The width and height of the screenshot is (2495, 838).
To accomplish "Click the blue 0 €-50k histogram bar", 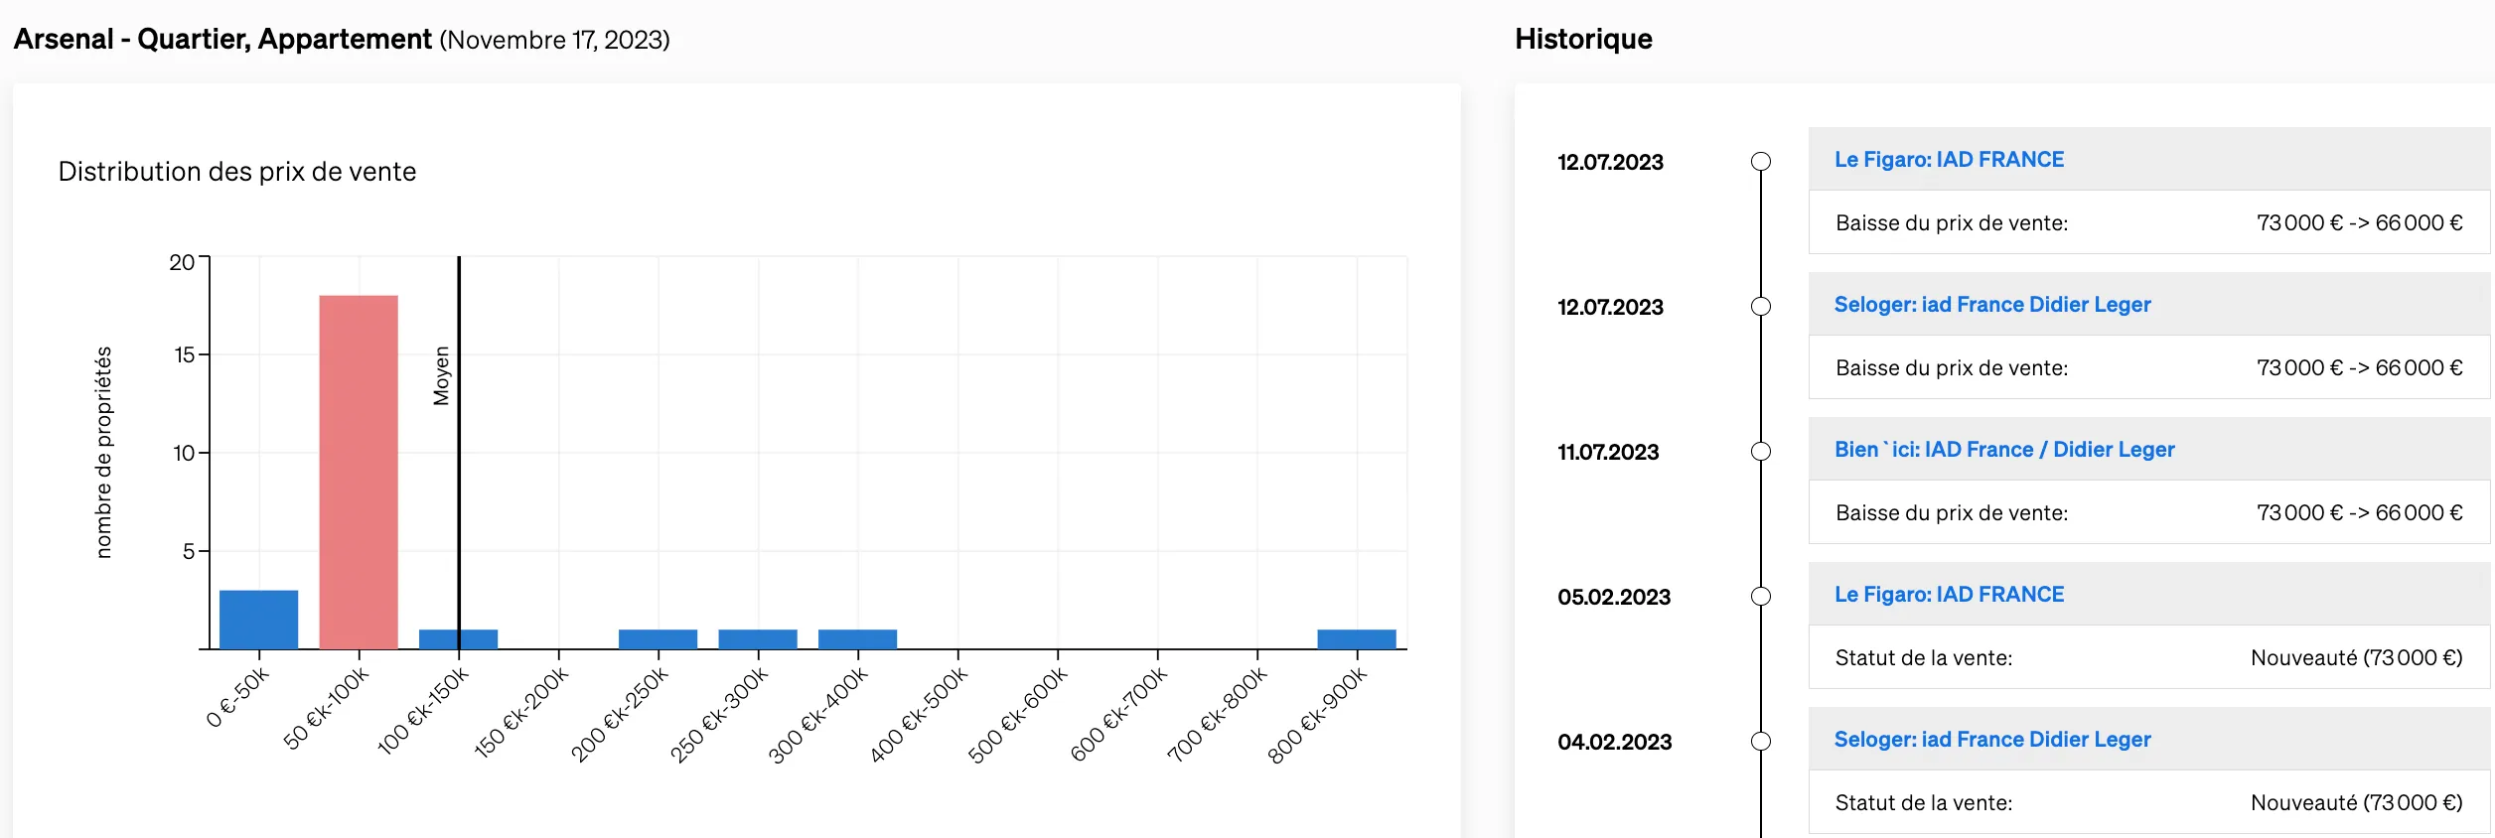I will click(258, 620).
